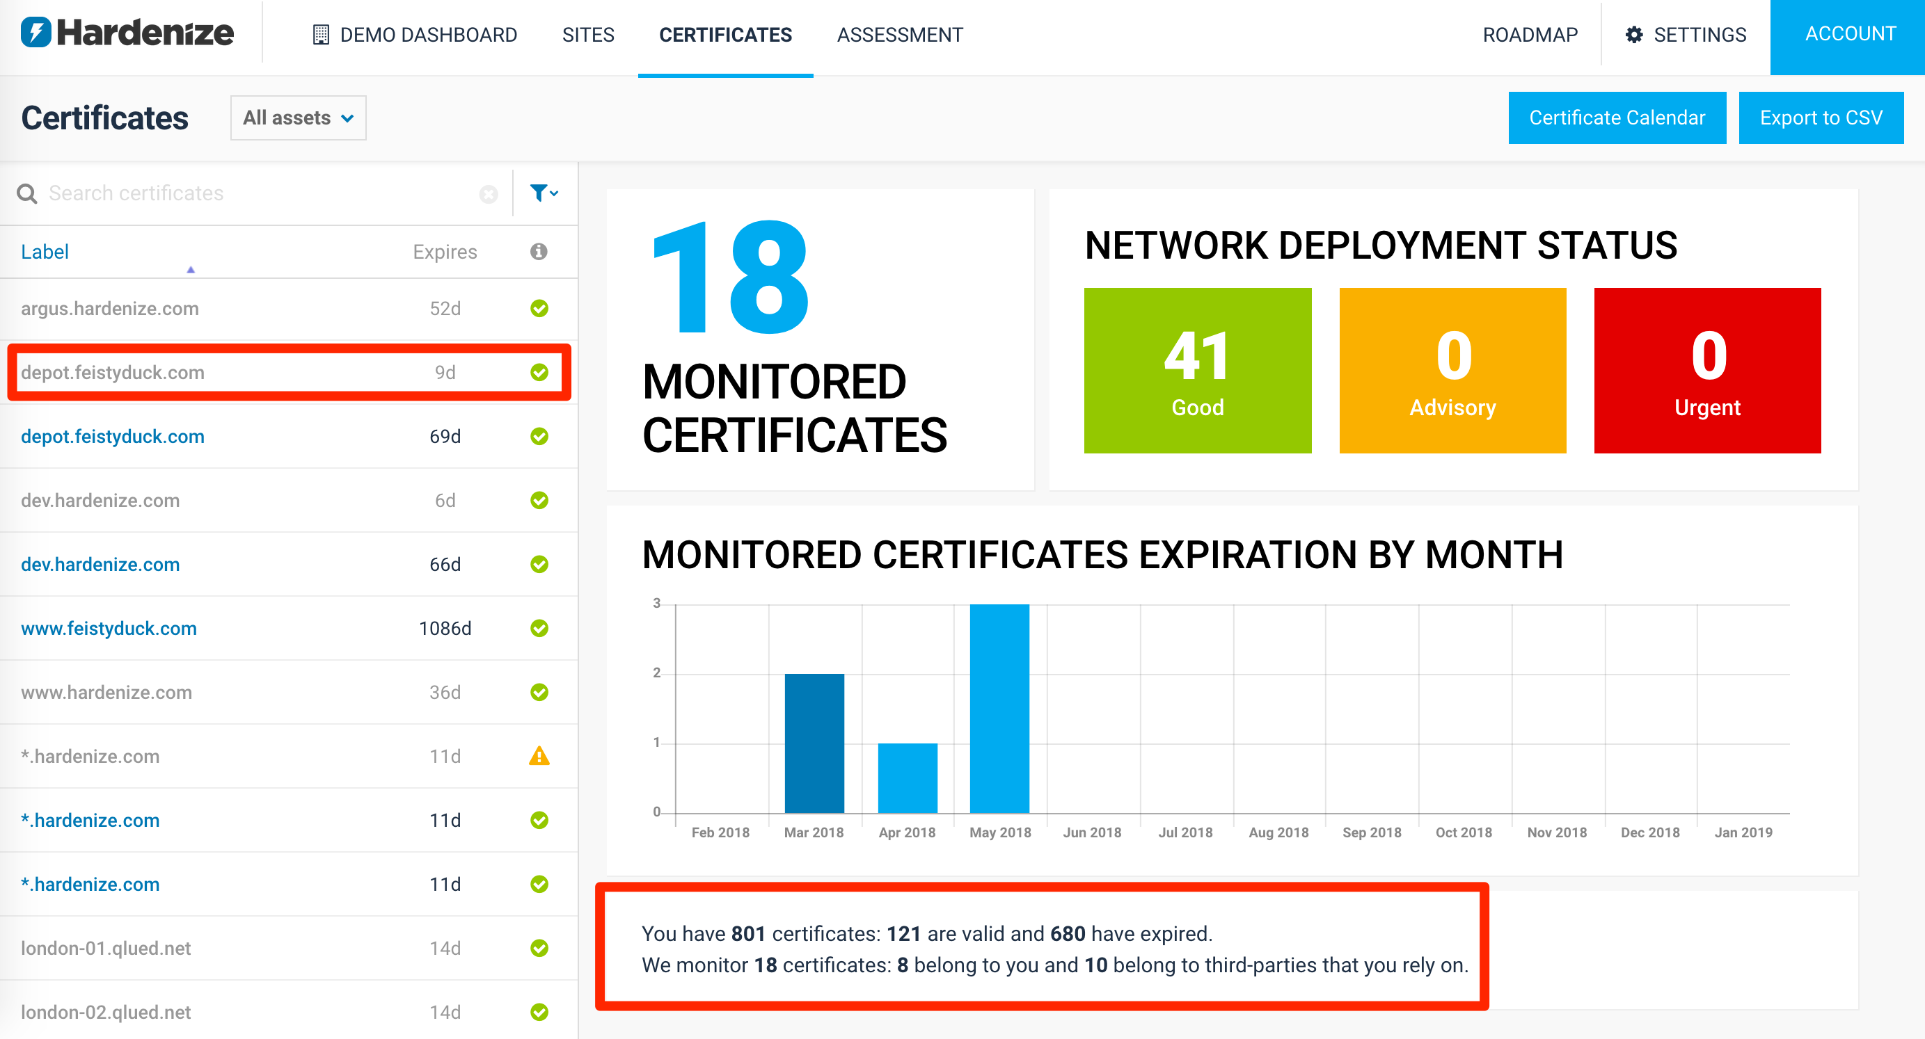This screenshot has height=1039, width=1925.
Task: Sort the list by the Label column
Action: point(45,252)
